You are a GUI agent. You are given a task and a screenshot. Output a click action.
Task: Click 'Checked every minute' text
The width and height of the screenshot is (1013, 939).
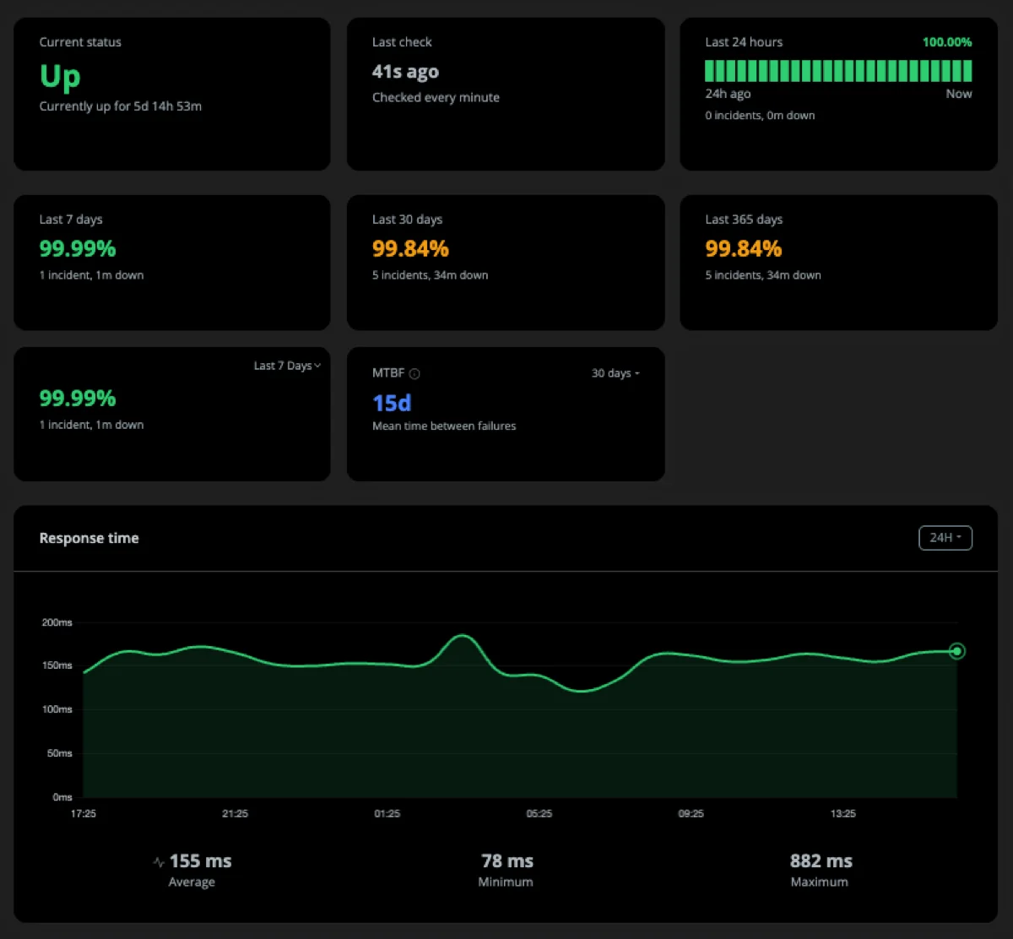(436, 97)
